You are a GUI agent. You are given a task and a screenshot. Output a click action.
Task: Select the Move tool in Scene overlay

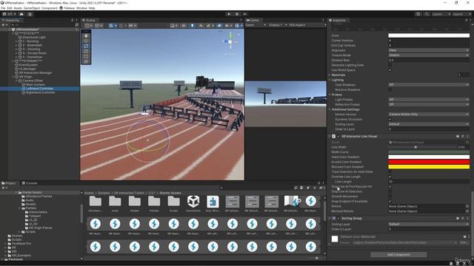[86, 41]
